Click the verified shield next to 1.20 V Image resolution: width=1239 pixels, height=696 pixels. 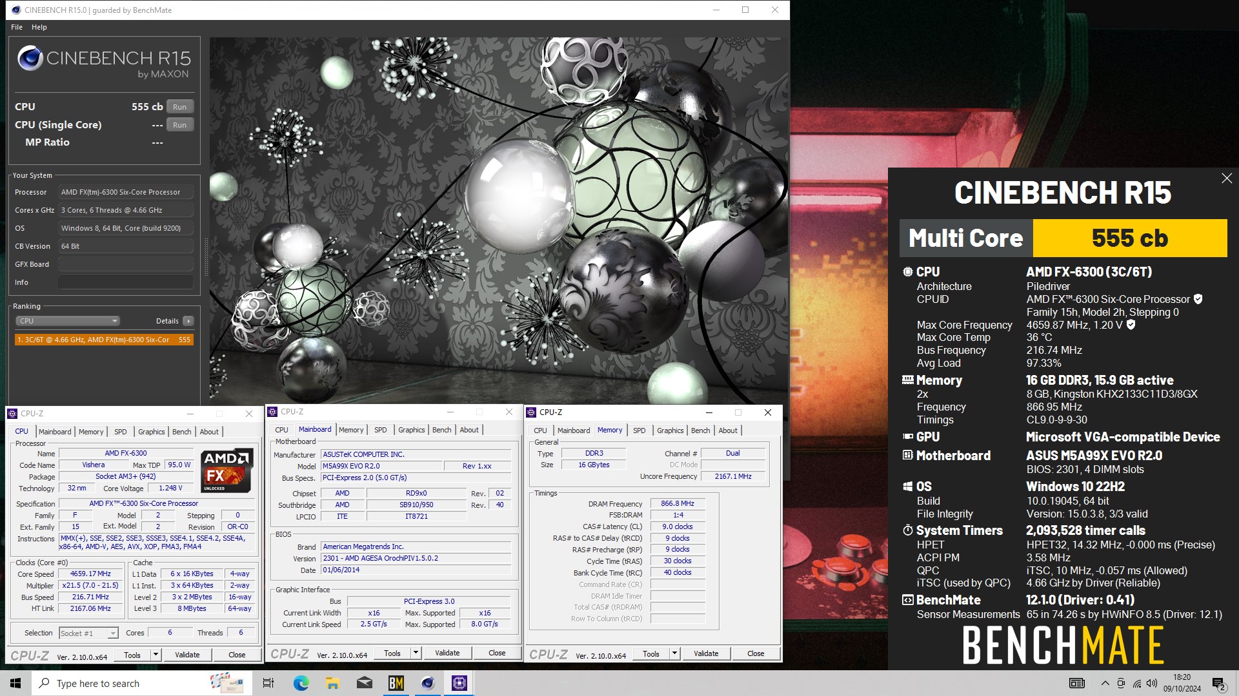pos(1131,325)
